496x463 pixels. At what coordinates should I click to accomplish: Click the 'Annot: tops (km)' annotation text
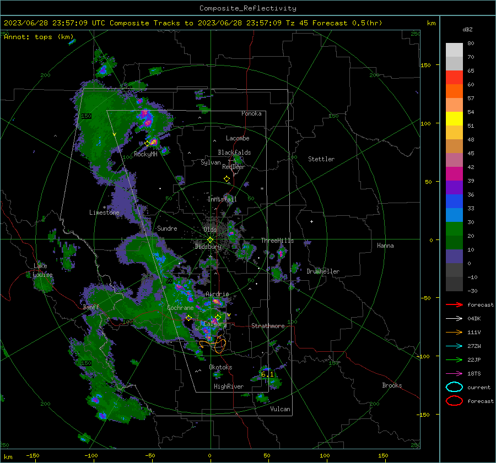pos(39,37)
